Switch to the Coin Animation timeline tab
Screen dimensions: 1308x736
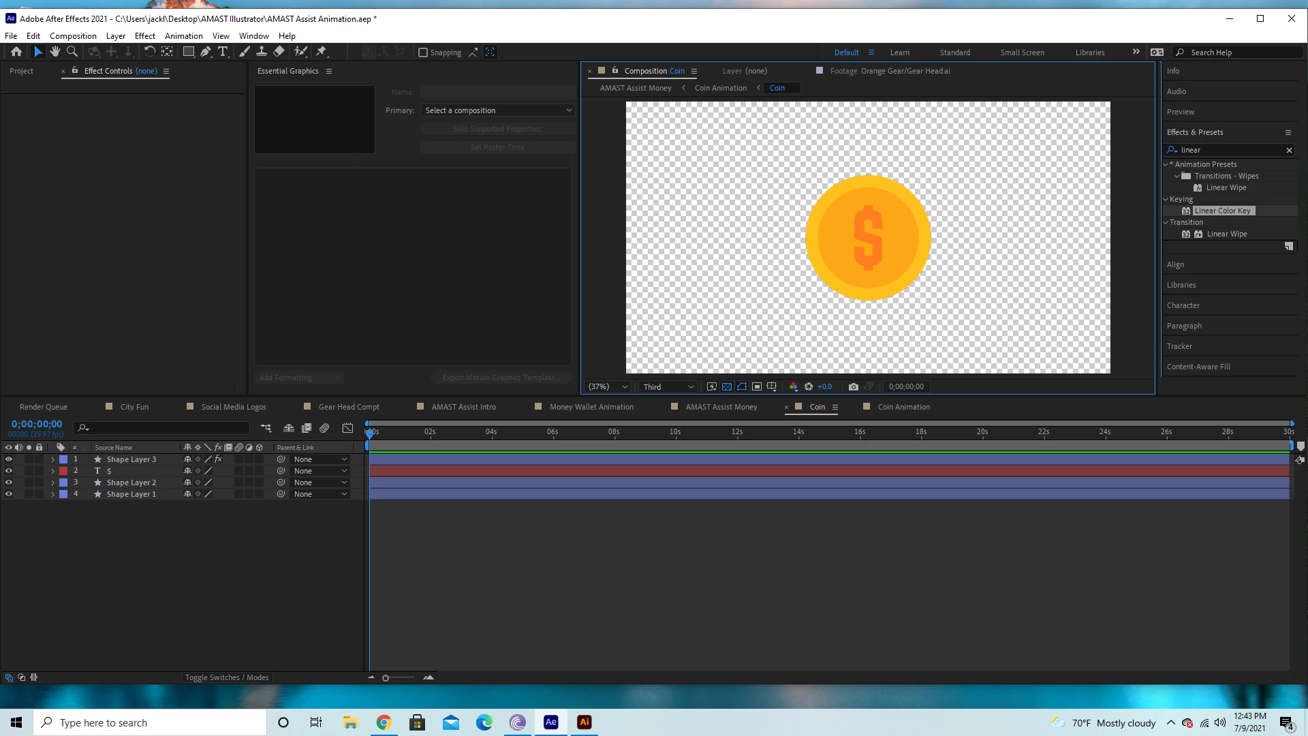click(x=903, y=407)
